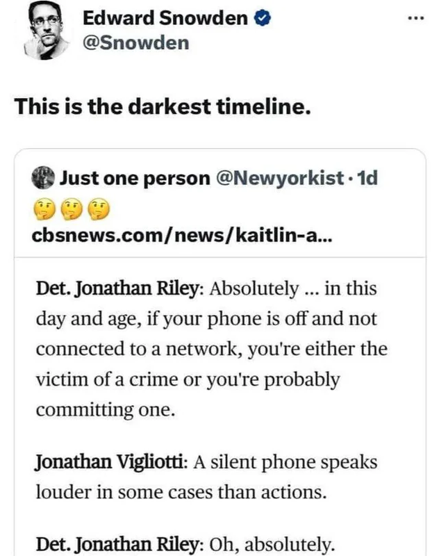Click the "A silent phone speaks" quote text
This screenshot has width=439, height=556.
pos(285,463)
